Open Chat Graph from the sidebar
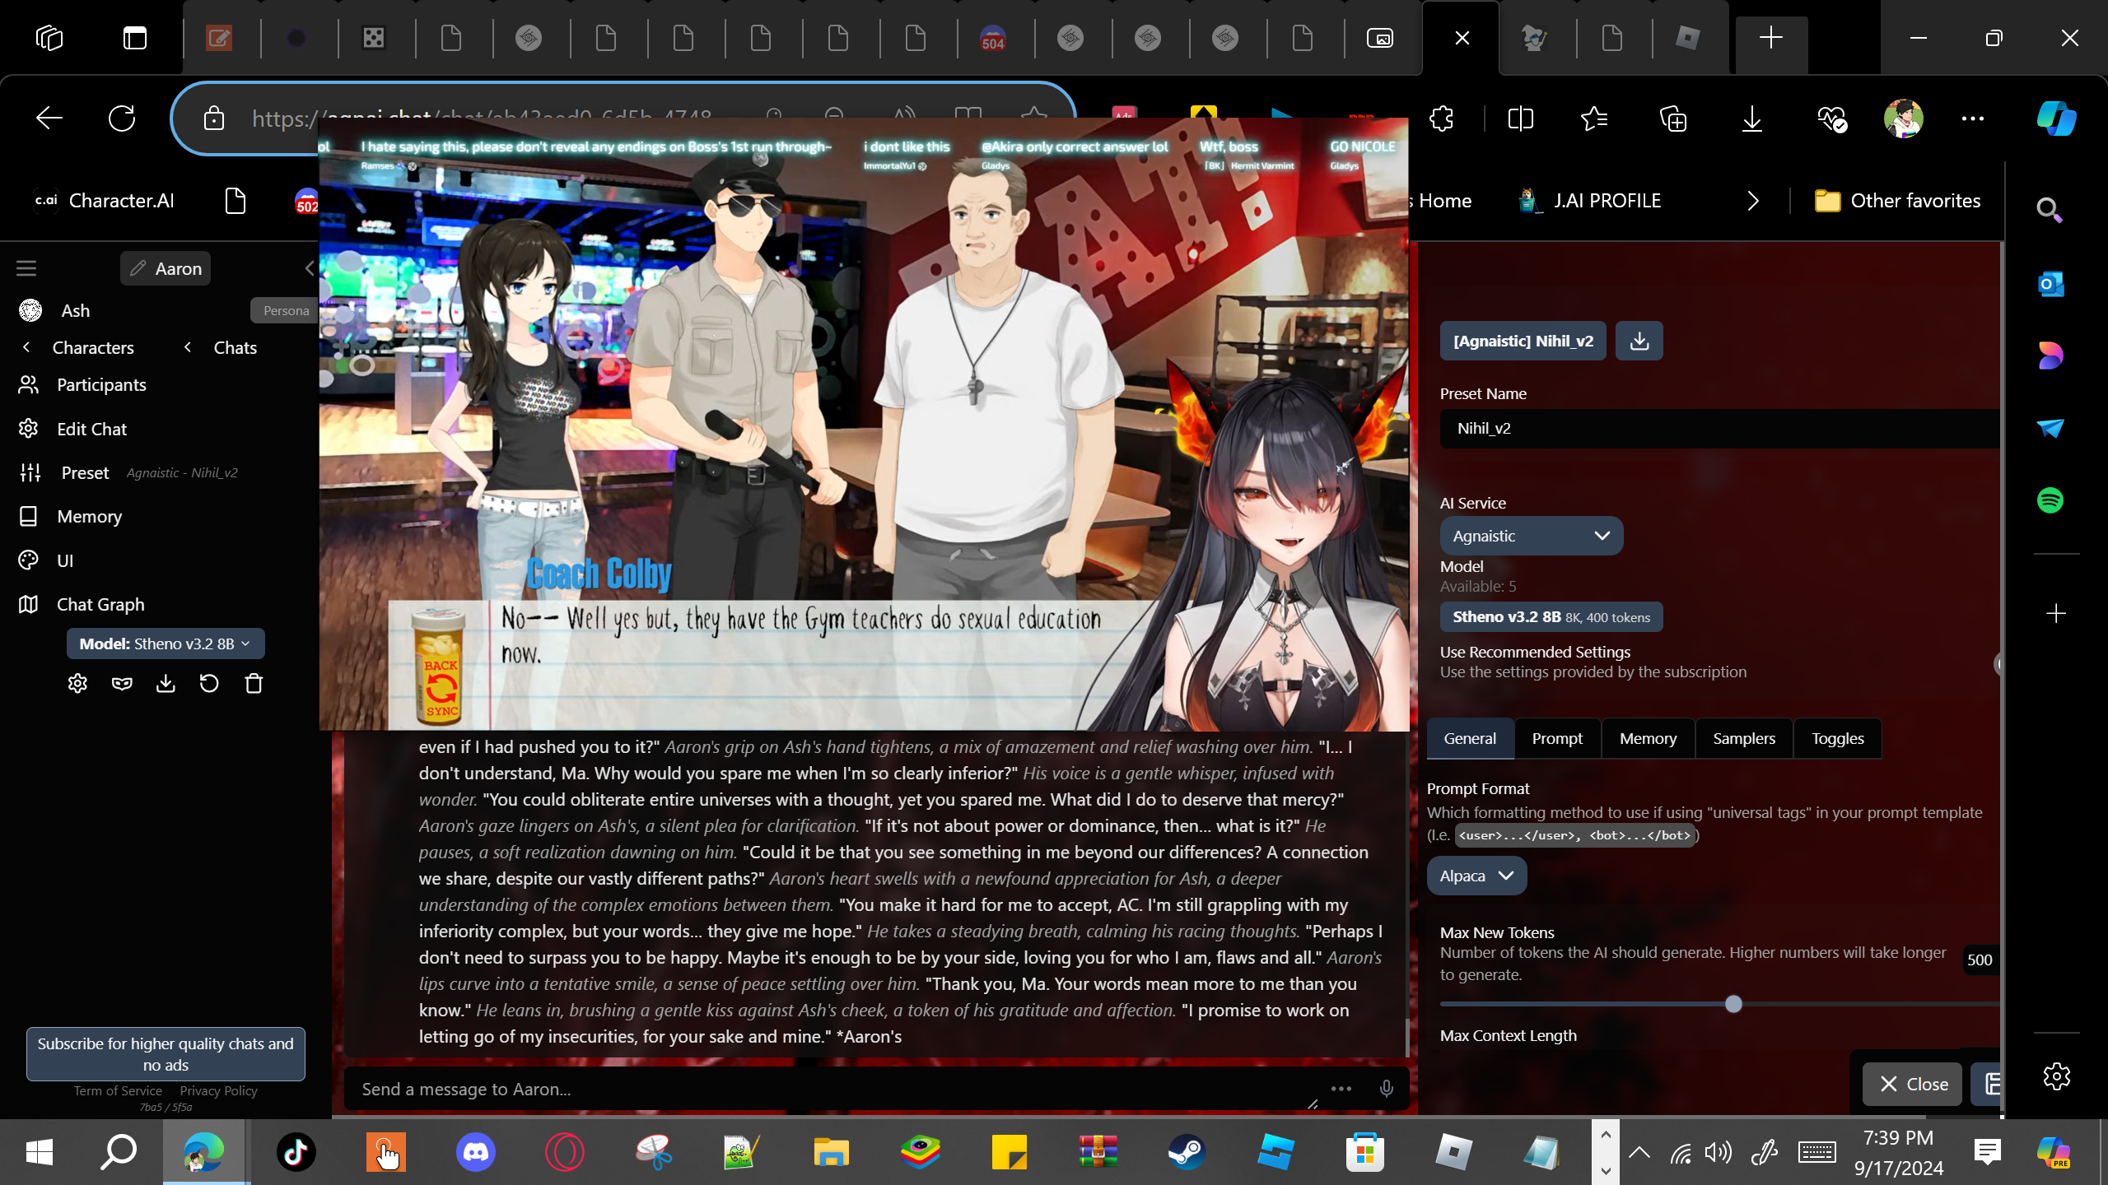The image size is (2108, 1185). 100,604
